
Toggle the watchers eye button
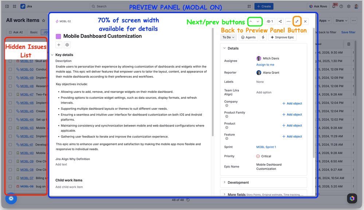[270, 22]
